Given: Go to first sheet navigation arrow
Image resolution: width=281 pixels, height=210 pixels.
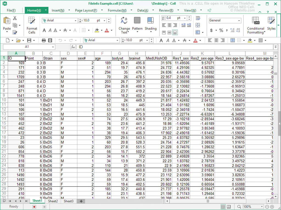Looking at the screenshot, I should (10, 201).
